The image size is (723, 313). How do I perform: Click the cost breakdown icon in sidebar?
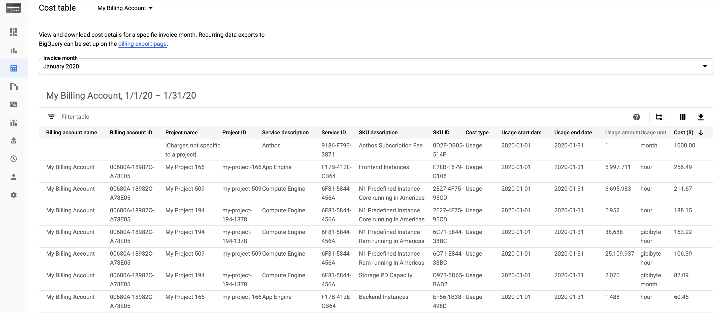click(12, 86)
